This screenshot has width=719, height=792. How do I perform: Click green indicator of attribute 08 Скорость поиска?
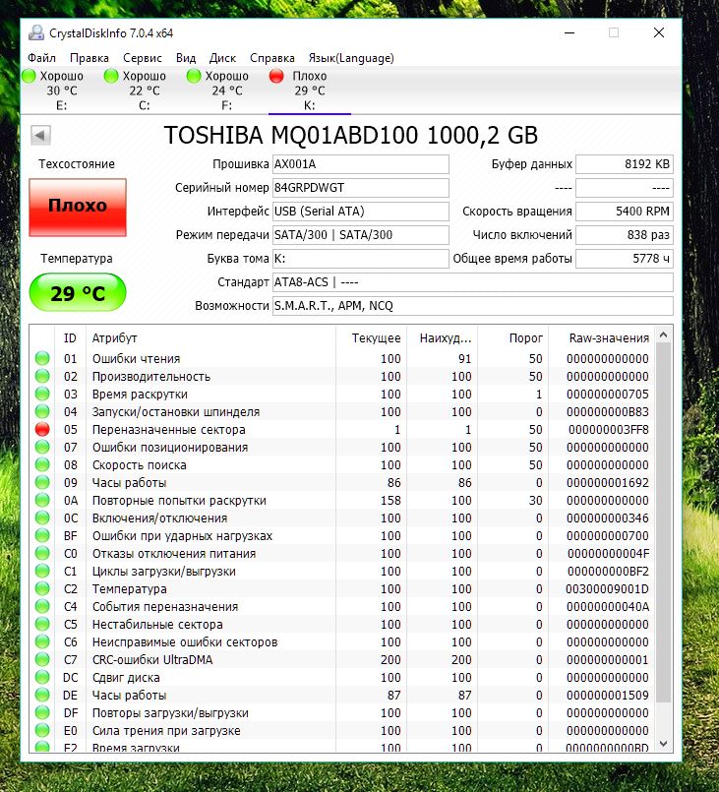(x=42, y=464)
